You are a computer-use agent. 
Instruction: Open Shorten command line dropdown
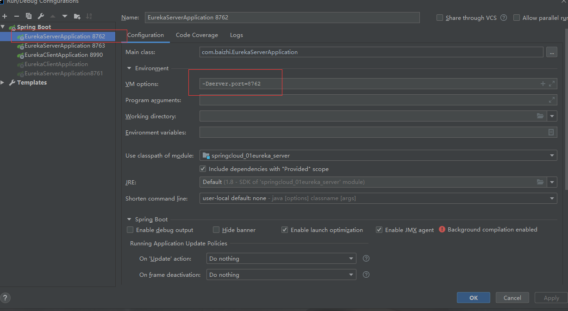click(x=552, y=198)
